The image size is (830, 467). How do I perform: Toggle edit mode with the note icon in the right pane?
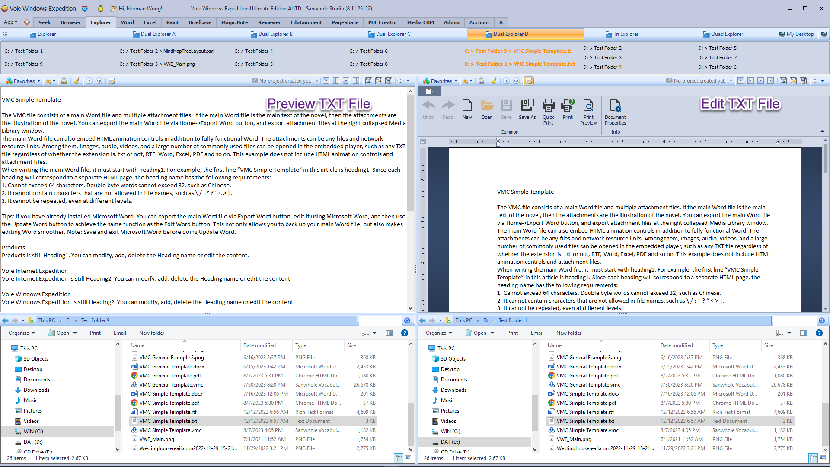click(529, 81)
